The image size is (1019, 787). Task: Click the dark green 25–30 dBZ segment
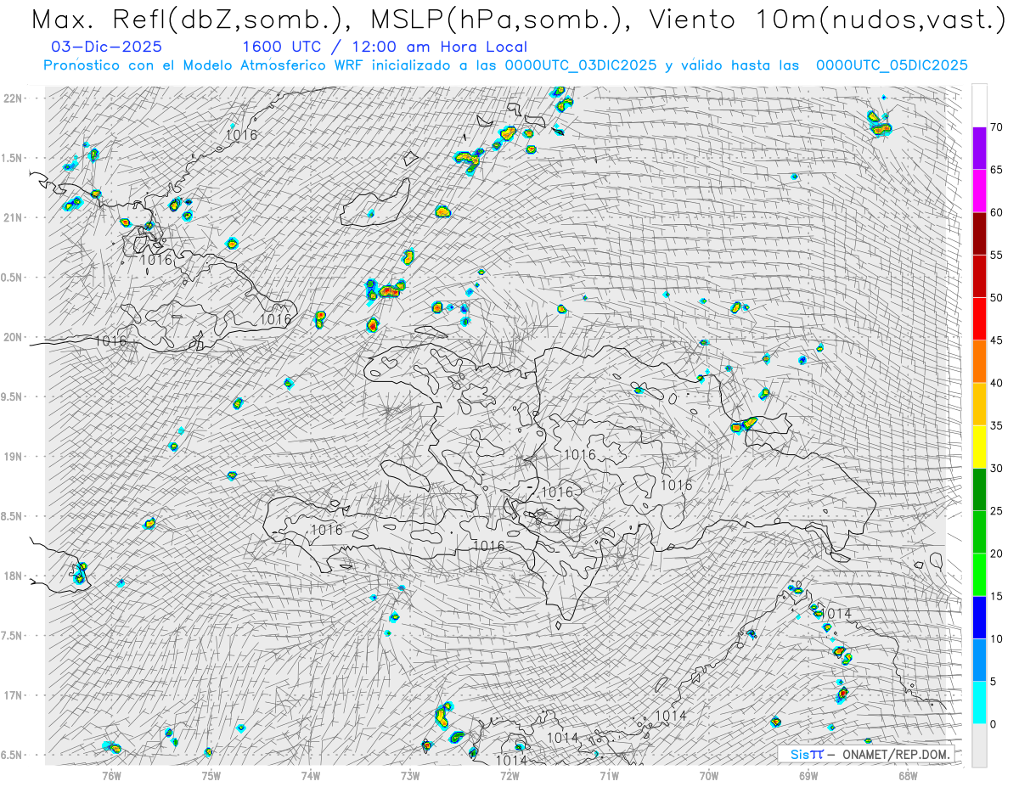[979, 490]
